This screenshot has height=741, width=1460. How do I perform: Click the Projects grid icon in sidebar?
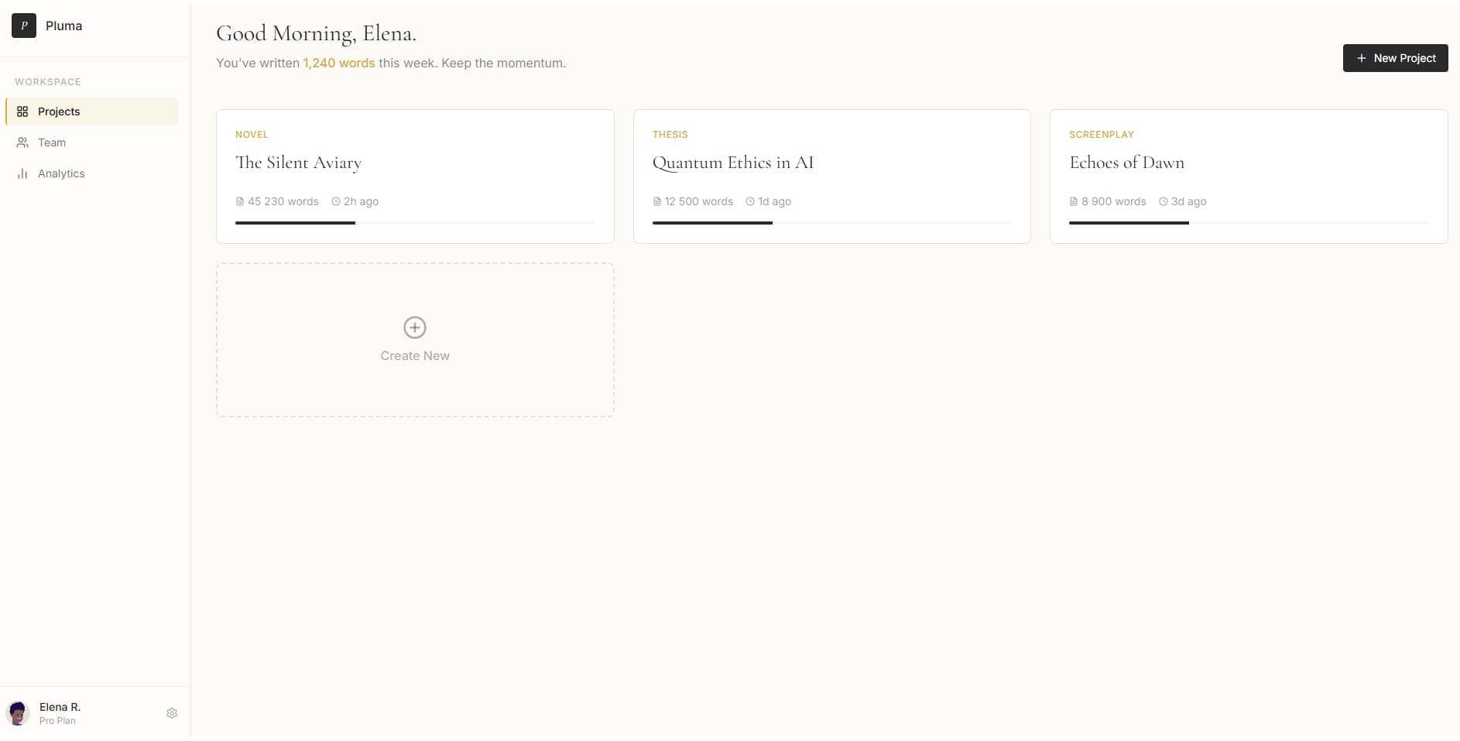click(x=22, y=111)
